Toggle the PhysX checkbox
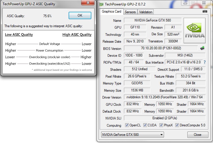Image resolution: width=213 pixels, height=143 pixels. click(161, 125)
